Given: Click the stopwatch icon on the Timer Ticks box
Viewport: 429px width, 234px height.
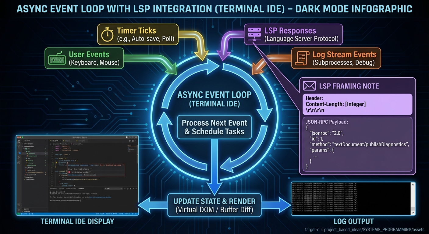Looking at the screenshot, I should pos(107,34).
